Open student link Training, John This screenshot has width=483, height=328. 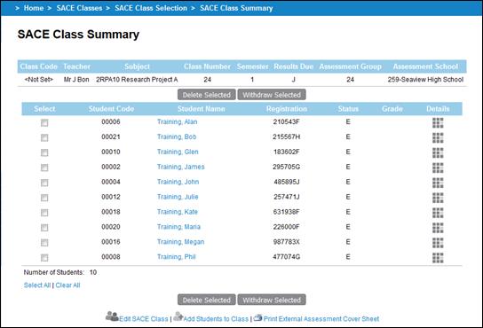(178, 182)
